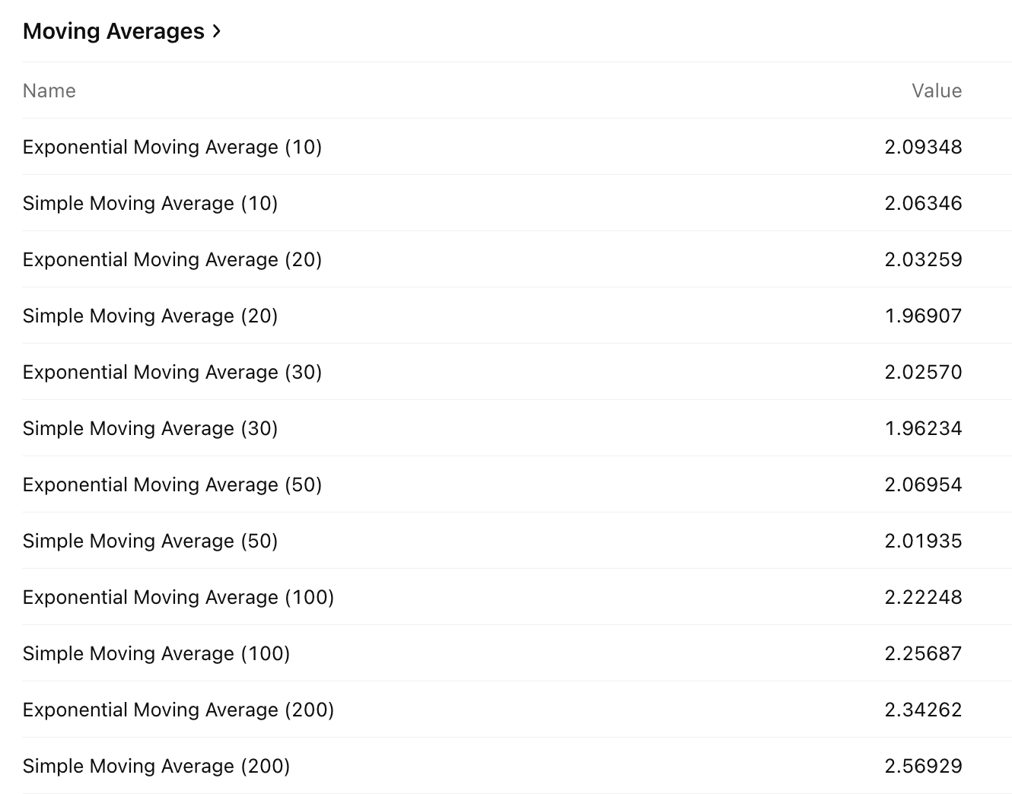
Task: Select the value 2.22248
Action: (923, 597)
